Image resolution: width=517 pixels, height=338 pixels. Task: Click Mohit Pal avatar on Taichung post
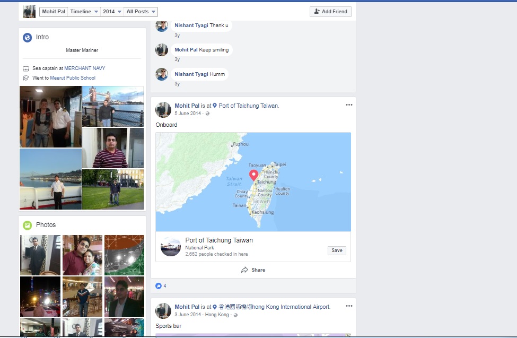163,110
